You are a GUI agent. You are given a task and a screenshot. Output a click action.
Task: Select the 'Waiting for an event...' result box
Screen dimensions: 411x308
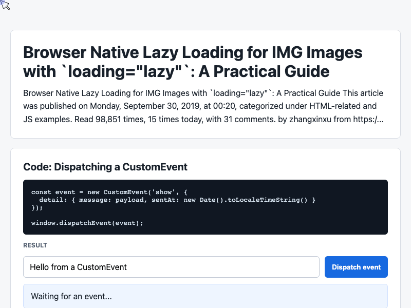click(x=205, y=296)
